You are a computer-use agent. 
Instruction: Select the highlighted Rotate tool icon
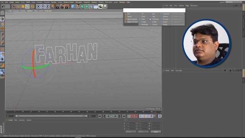(28, 7)
